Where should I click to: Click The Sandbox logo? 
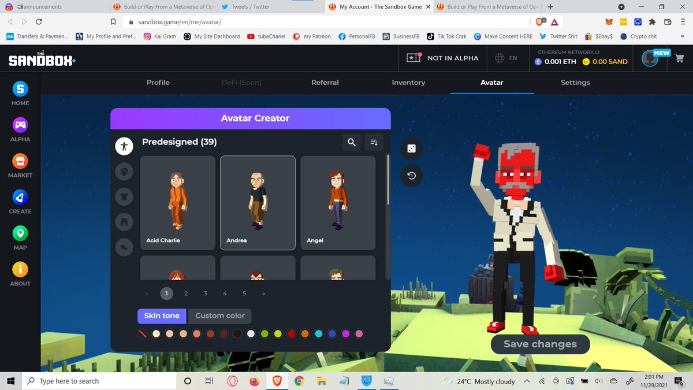coord(42,58)
